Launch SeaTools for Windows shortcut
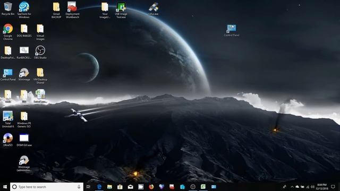Image resolution: width=340 pixels, height=191 pixels. tap(24, 10)
